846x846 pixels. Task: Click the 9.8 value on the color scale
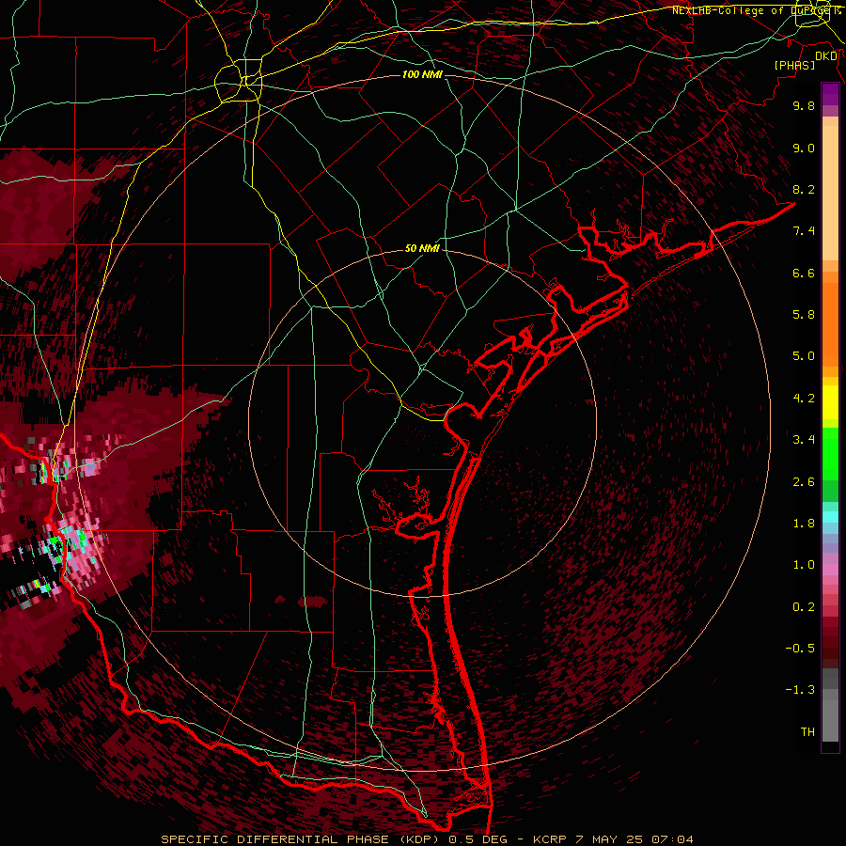coord(804,105)
